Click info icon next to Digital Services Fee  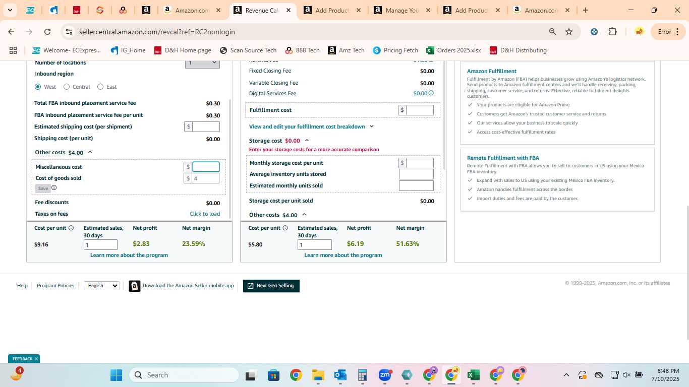pyautogui.click(x=431, y=93)
